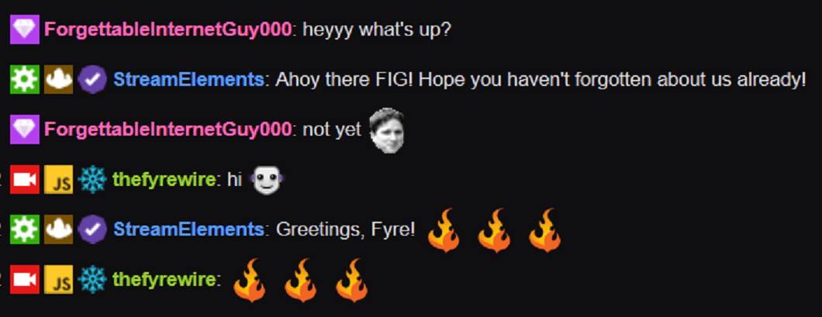Click the red broadcaster camera badge in the "hi" message
This screenshot has width=822, height=317.
tap(25, 180)
